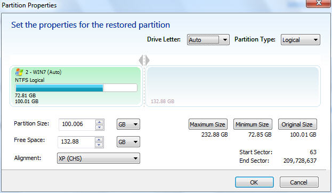Click the Maximum Size button

pos(208,124)
